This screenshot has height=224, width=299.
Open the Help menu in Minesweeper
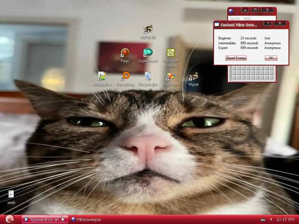tap(247, 18)
